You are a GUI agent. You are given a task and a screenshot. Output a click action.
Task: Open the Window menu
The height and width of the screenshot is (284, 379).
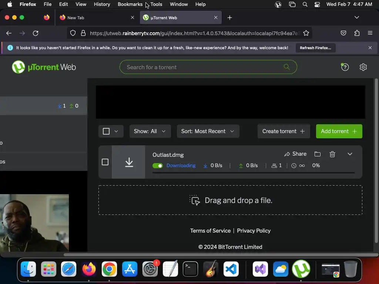[179, 4]
